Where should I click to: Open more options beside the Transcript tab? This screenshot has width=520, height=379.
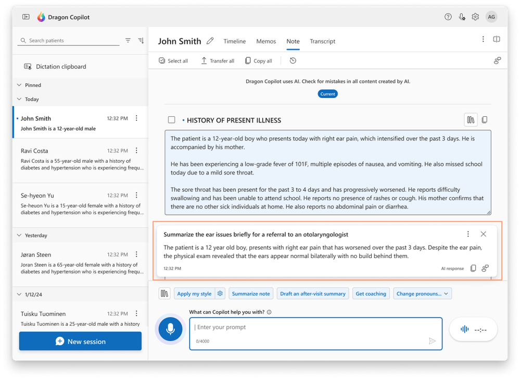(483, 39)
